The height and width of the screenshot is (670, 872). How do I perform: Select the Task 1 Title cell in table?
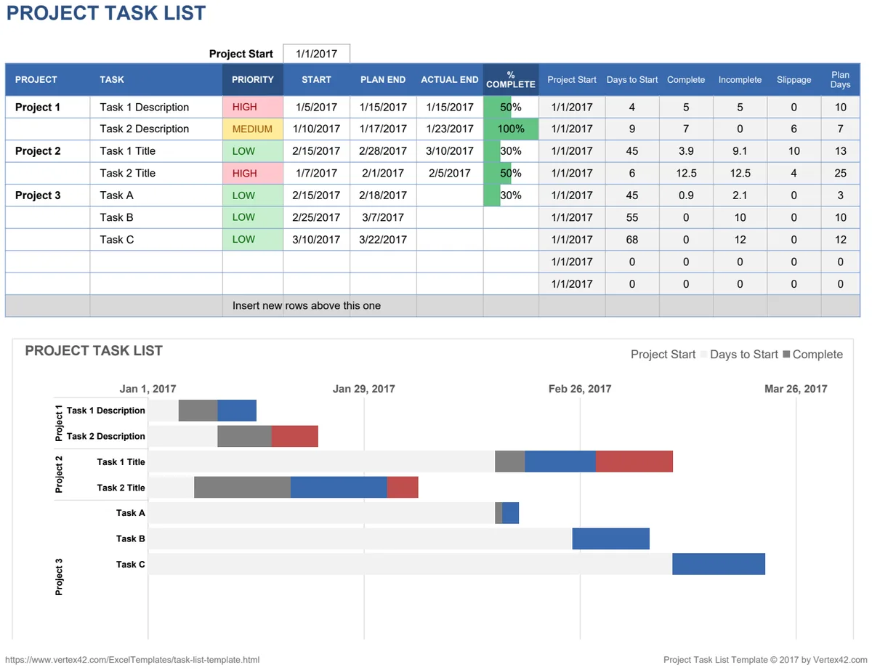(156, 151)
